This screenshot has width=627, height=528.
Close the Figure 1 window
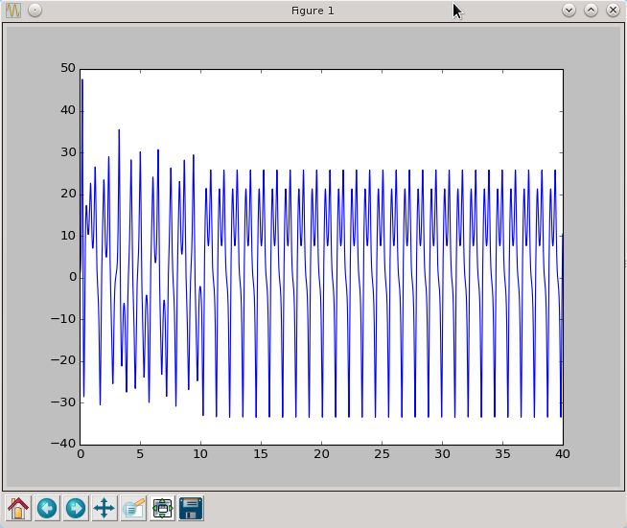tap(613, 11)
